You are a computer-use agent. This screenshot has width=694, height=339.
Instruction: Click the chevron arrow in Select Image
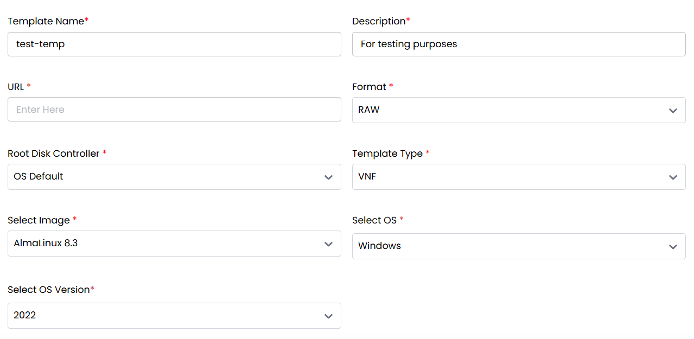328,244
